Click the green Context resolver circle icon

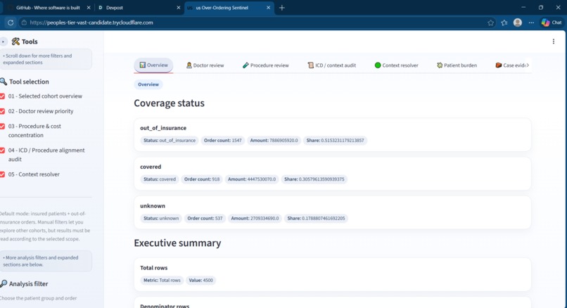pyautogui.click(x=378, y=65)
